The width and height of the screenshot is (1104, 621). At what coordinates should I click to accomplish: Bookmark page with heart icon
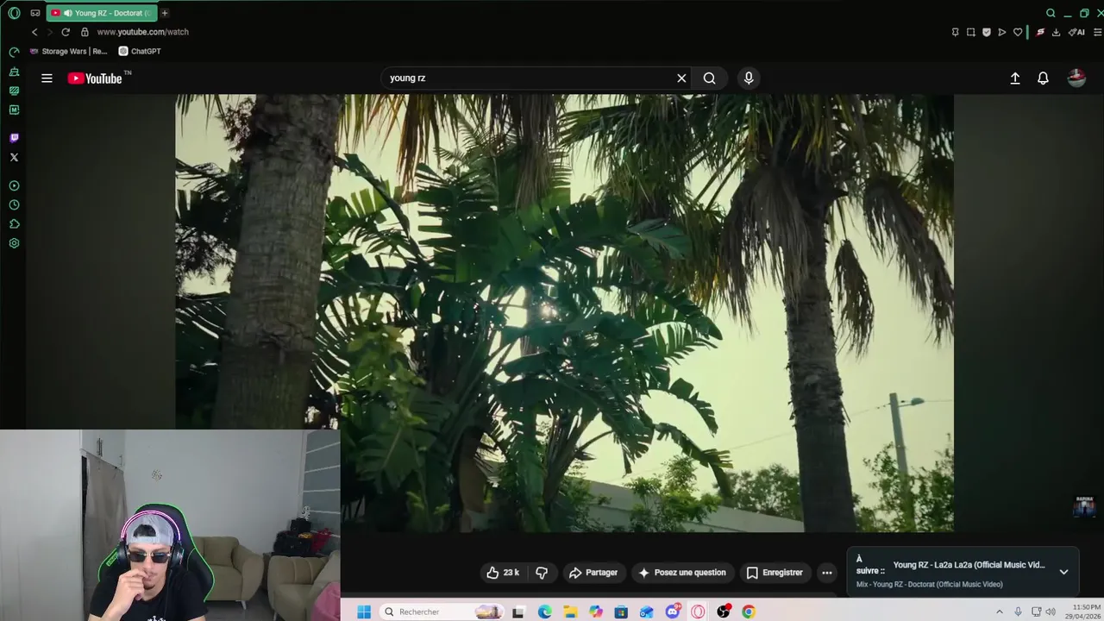click(x=1018, y=32)
